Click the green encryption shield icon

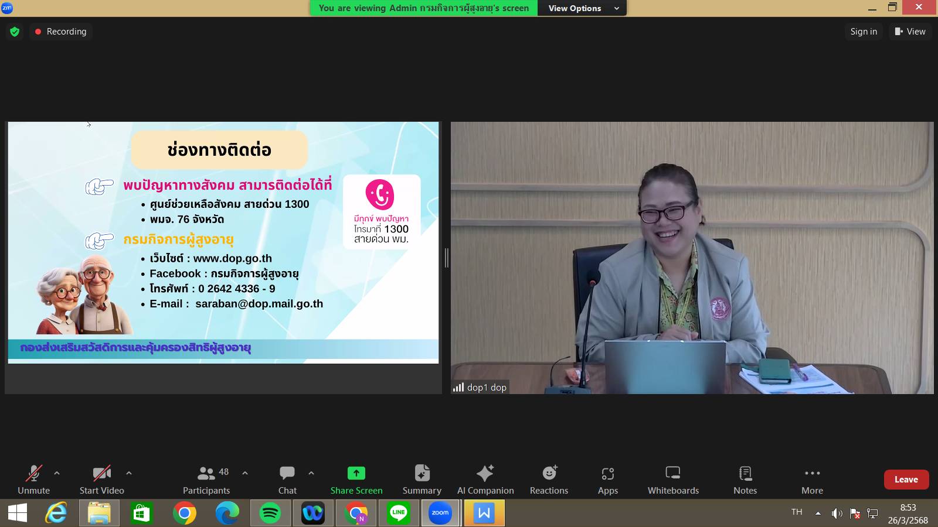click(x=15, y=32)
